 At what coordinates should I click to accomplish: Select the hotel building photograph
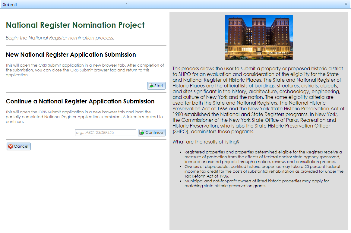tap(258, 37)
